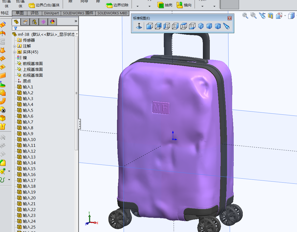Expand hidden manager tabs with double chevron
The width and height of the screenshot is (297, 232).
coord(76,21)
